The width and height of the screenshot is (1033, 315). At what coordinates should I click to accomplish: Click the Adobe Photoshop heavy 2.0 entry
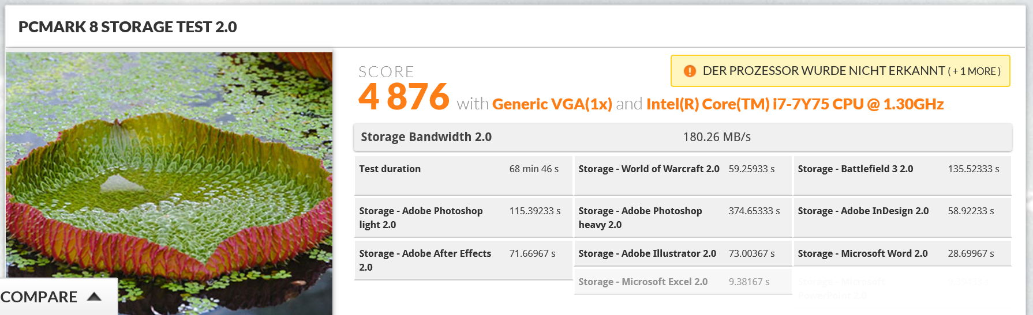click(682, 218)
